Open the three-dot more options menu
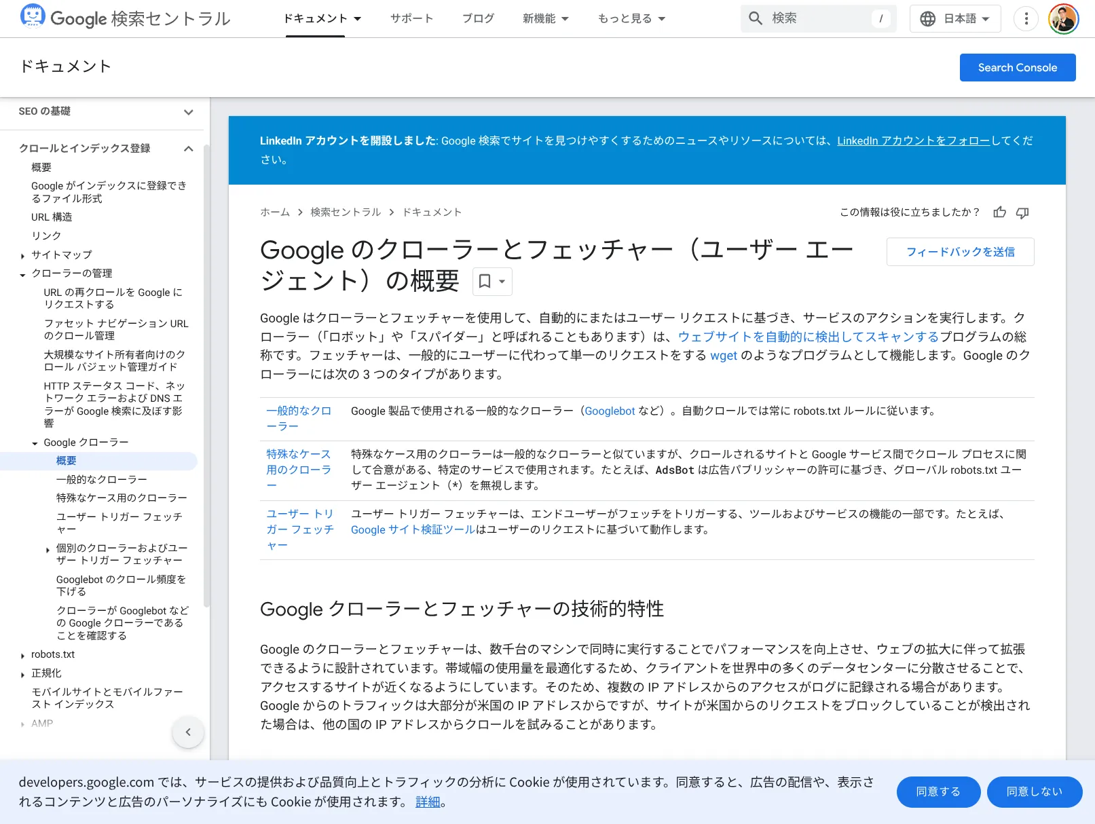Image resolution: width=1095 pixels, height=824 pixels. tap(1026, 18)
